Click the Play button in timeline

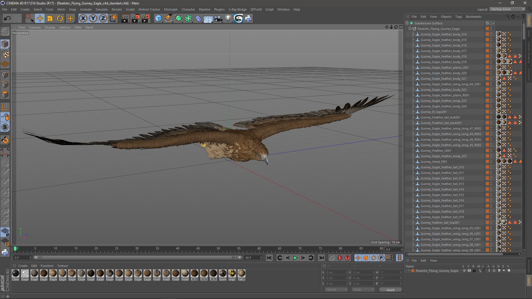point(295,258)
